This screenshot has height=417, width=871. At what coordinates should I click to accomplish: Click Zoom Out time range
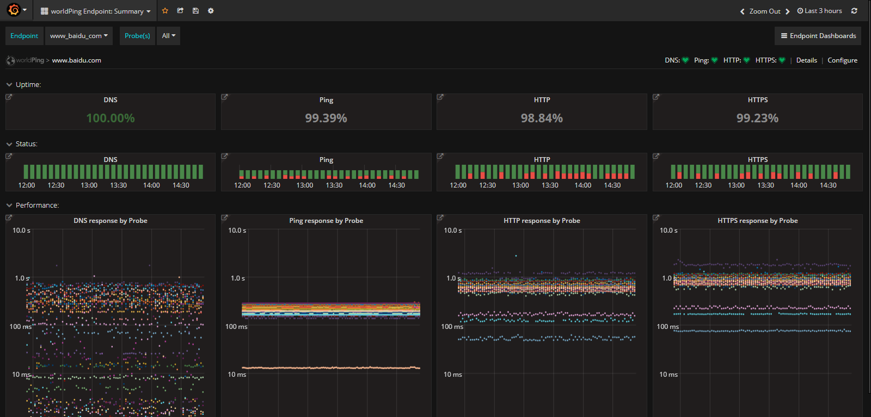point(764,11)
